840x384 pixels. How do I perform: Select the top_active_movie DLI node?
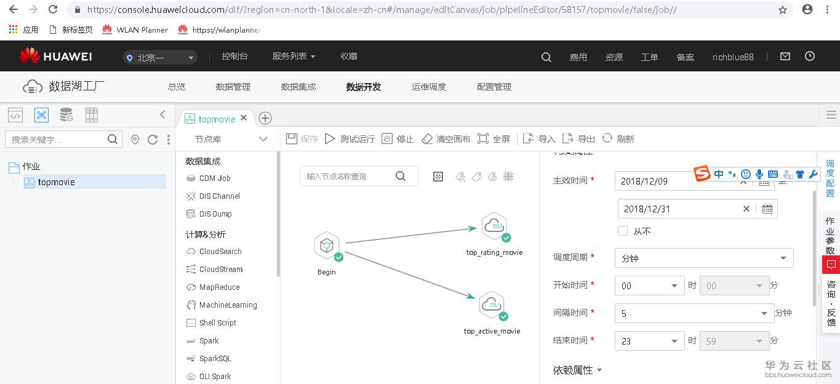coord(492,306)
